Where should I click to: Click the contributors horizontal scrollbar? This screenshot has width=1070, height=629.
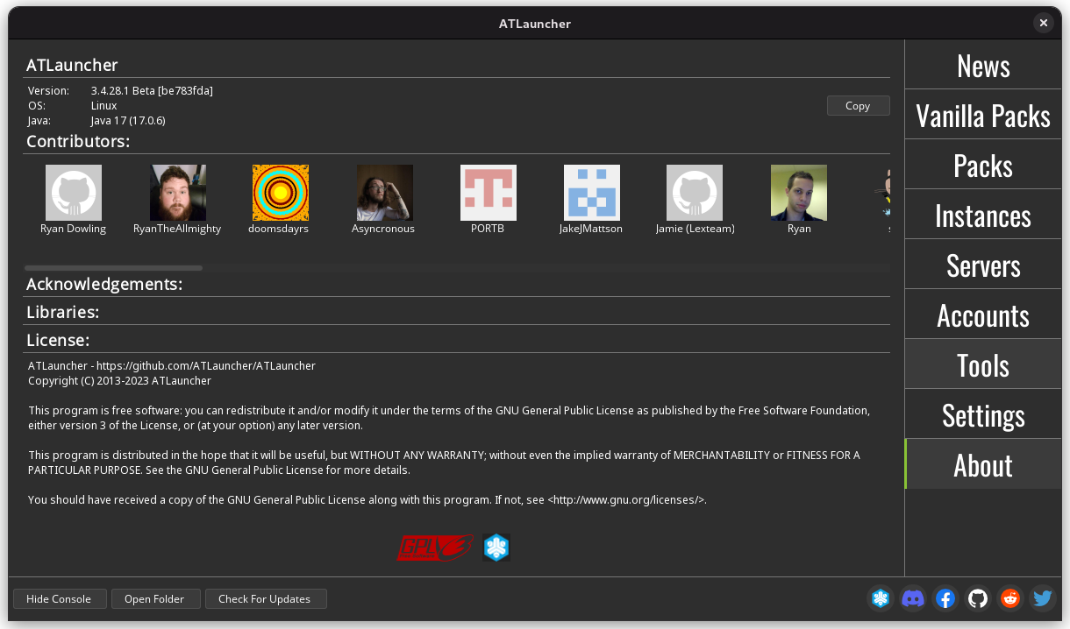click(x=114, y=267)
